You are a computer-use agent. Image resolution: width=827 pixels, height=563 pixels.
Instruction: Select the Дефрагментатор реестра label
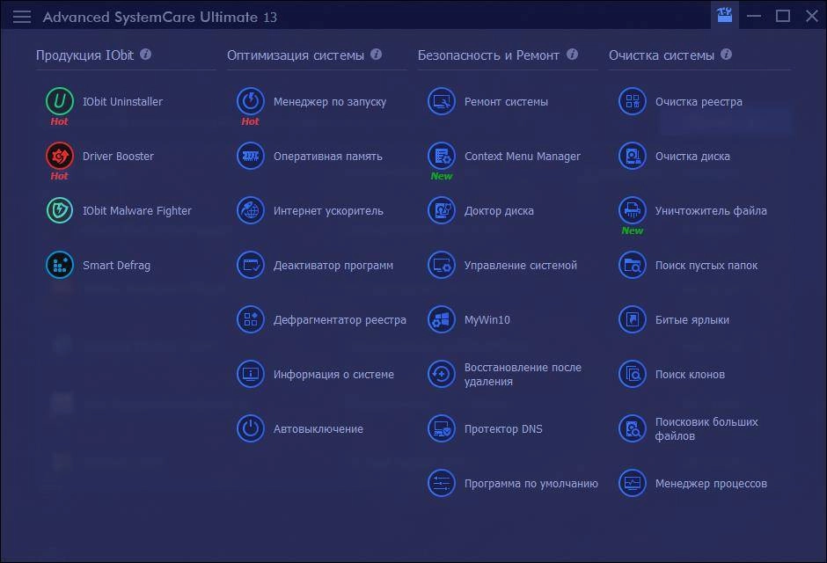[340, 320]
